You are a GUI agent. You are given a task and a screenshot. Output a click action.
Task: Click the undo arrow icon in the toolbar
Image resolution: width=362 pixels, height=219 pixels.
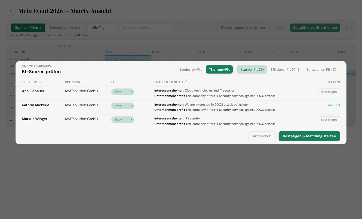182,28
